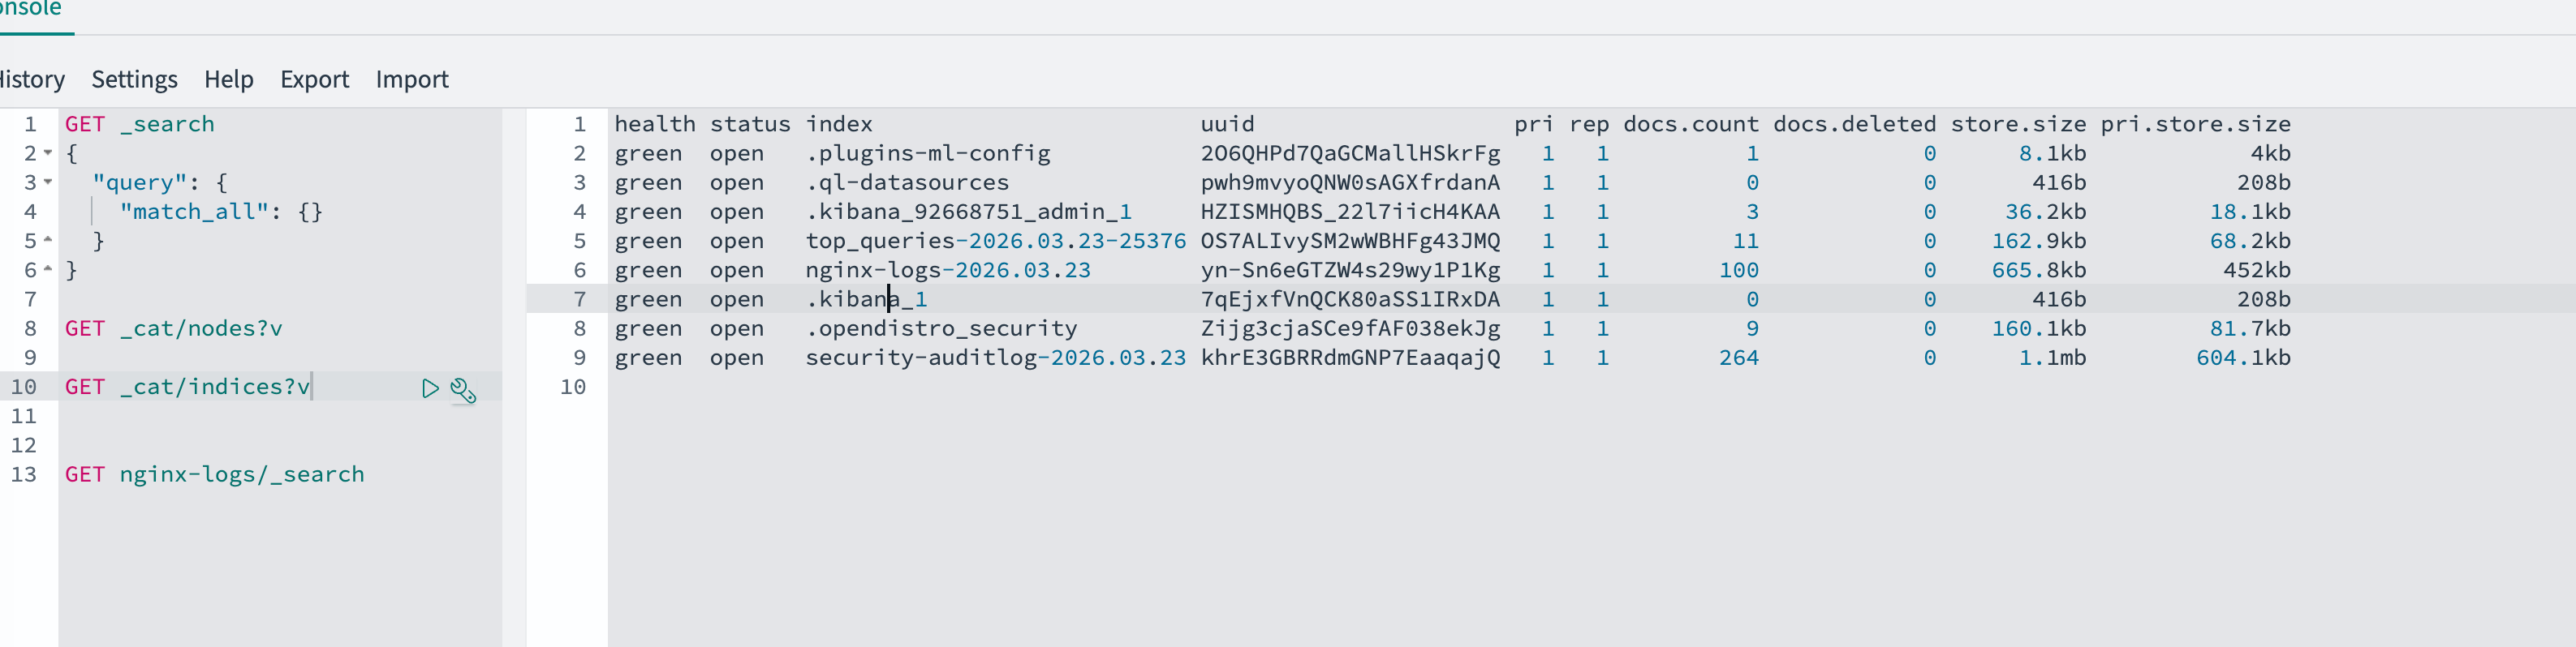Click the Export button
Viewport: 2576px width, 647px height.
[314, 79]
